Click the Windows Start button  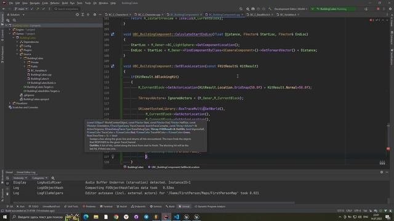4,217
